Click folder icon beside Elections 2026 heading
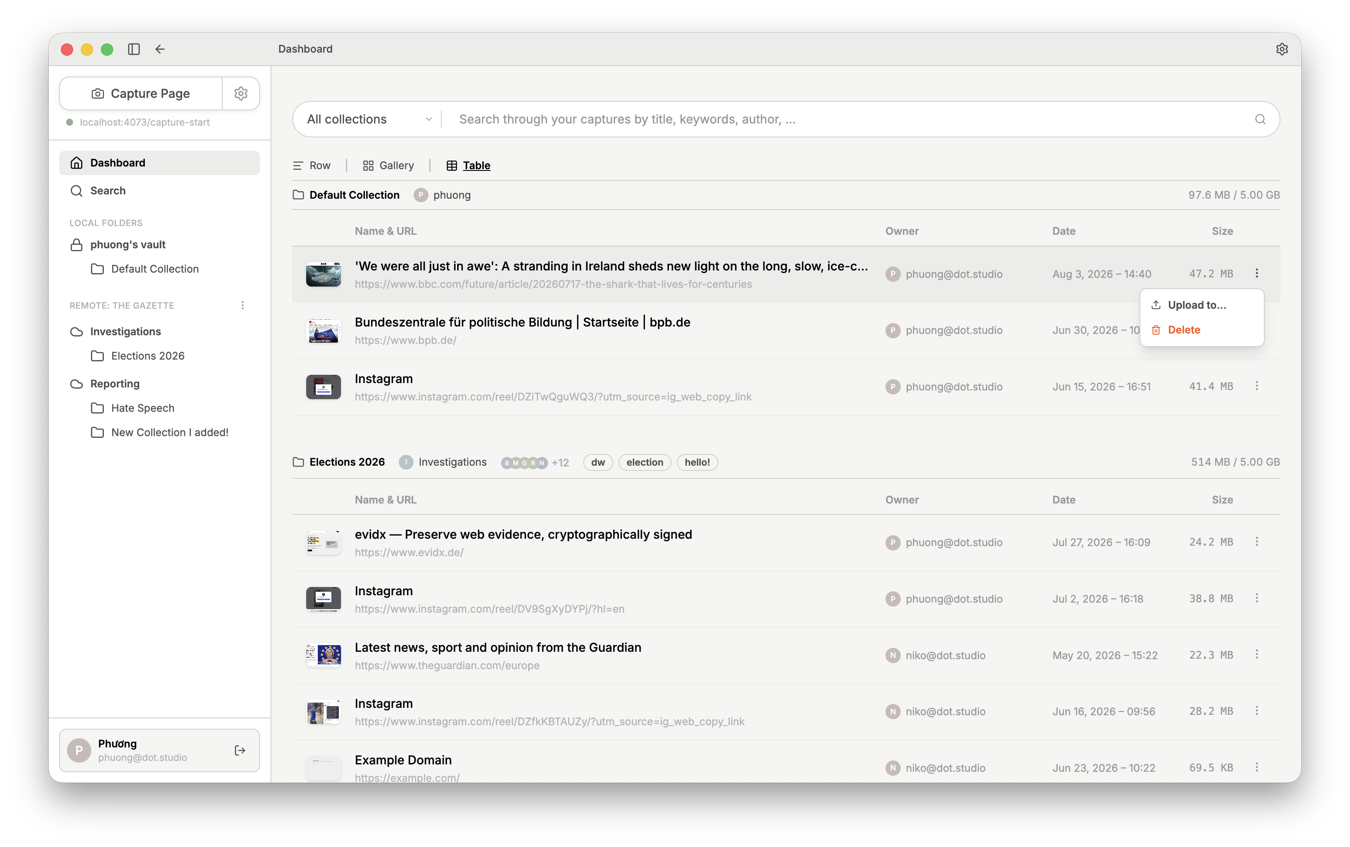1350x847 pixels. pyautogui.click(x=298, y=462)
